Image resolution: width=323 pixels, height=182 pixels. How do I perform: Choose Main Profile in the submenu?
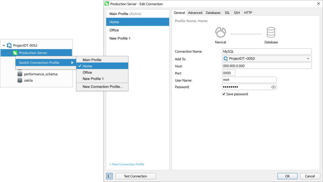point(102,60)
